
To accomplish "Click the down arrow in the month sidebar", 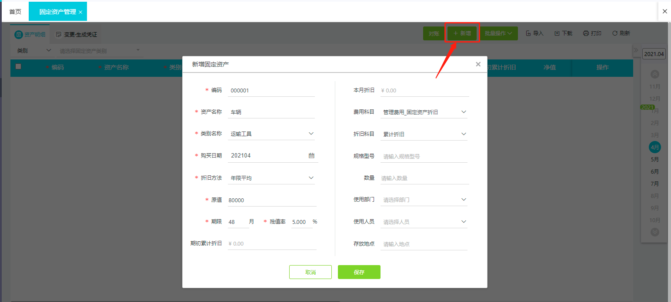I will [x=654, y=232].
